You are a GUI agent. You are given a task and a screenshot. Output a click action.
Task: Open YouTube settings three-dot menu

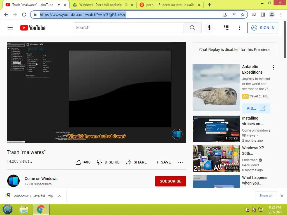tap(239, 28)
